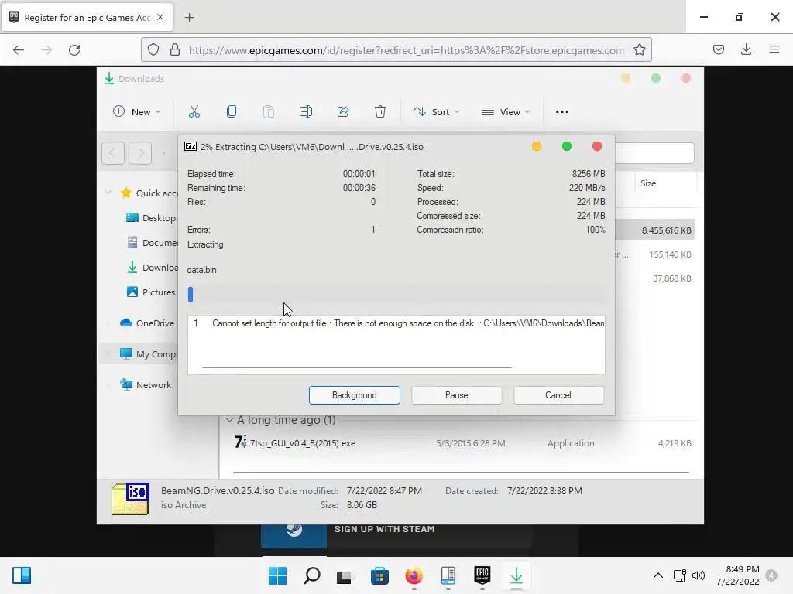The width and height of the screenshot is (793, 594).
Task: Select Pictures in the navigation pane
Action: 151,292
